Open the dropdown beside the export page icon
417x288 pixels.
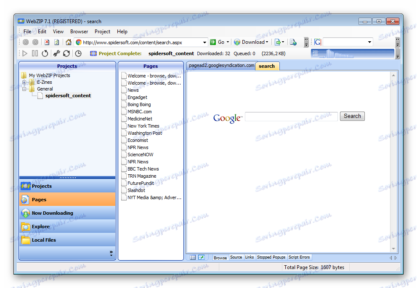(x=283, y=42)
